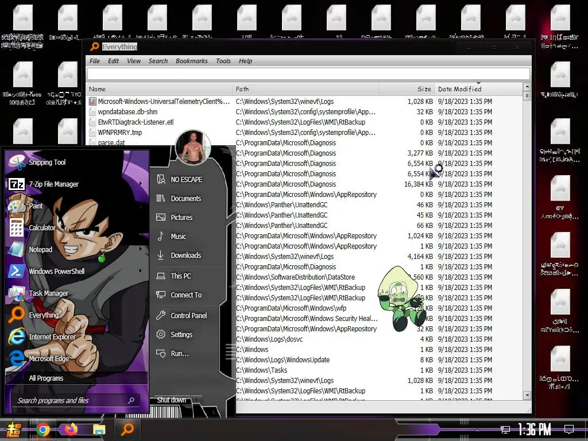The height and width of the screenshot is (441, 588).
Task: Select wpndatabase.db-shm file row
Action: tap(127, 112)
